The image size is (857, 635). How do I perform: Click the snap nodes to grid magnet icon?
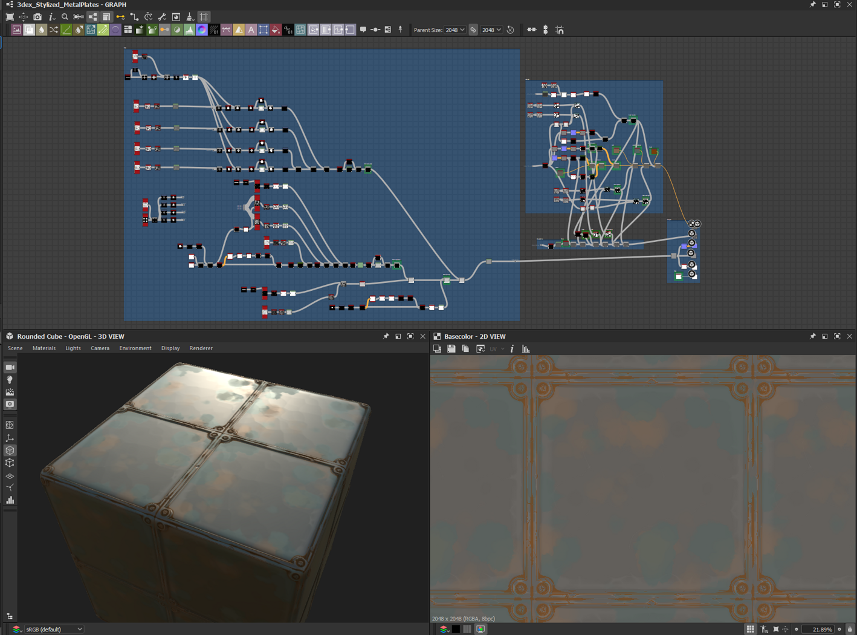click(560, 30)
